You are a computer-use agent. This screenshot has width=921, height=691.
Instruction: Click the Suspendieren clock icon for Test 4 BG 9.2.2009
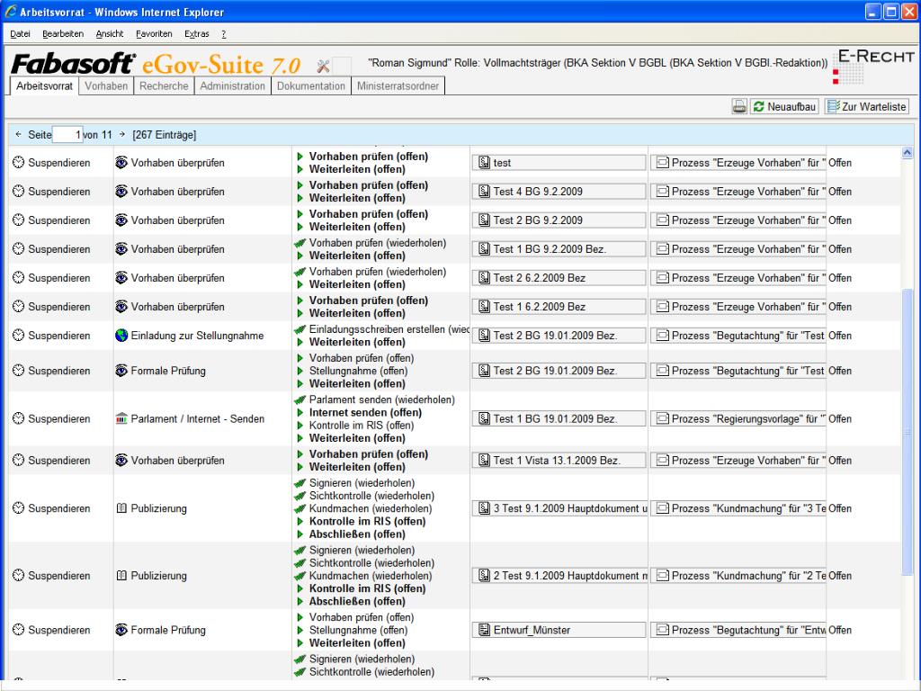(x=18, y=191)
